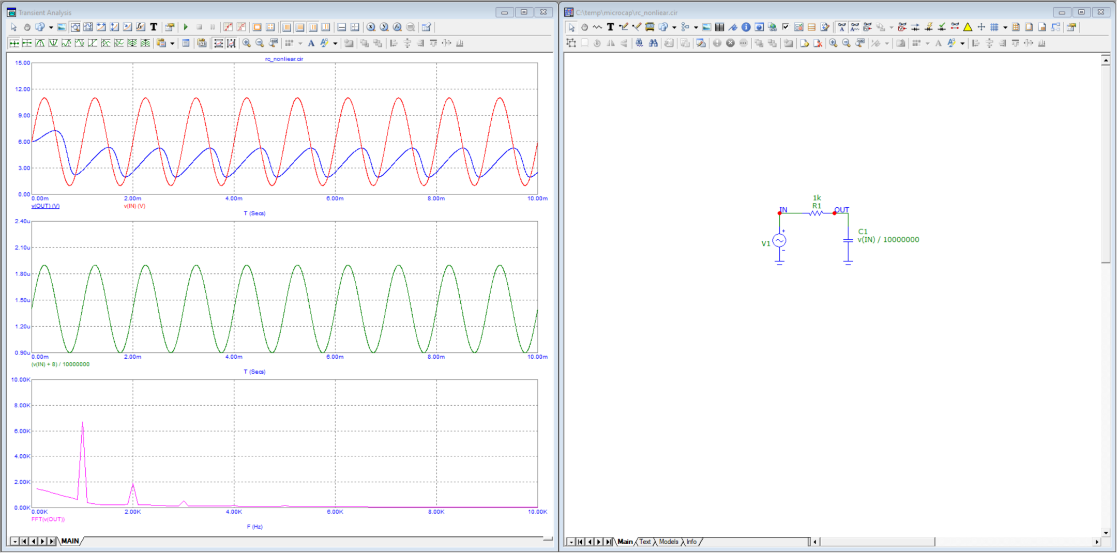Image resolution: width=1117 pixels, height=553 pixels.
Task: Click the FFT(v(OUT)) plot label
Action: (x=48, y=519)
